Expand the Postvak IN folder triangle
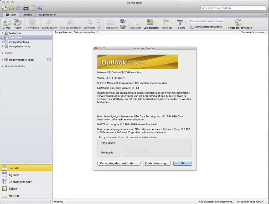 click(2, 33)
